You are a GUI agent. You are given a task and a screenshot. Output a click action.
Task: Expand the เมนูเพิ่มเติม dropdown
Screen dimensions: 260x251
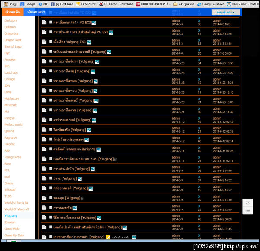226,12
